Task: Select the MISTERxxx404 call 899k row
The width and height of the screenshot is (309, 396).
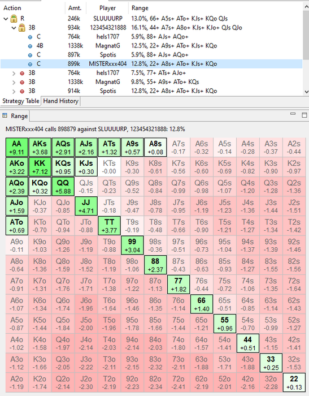Action: point(151,64)
